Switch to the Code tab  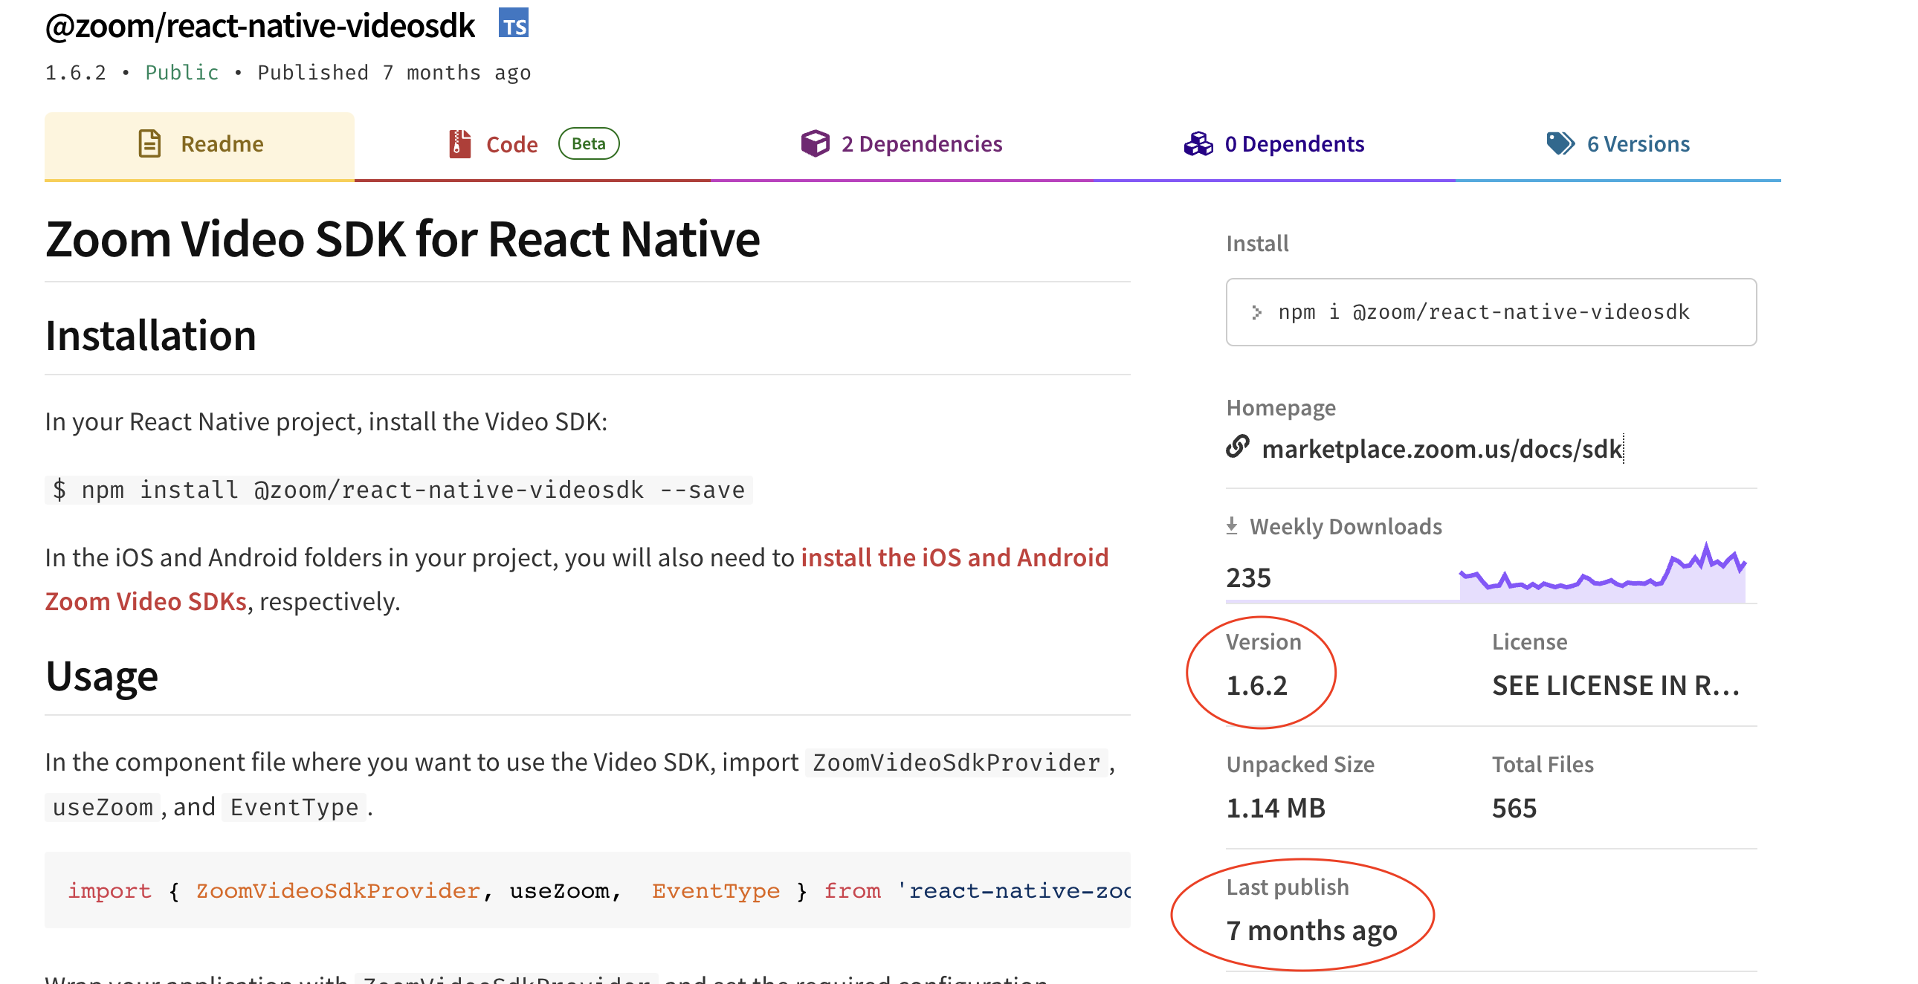pyautogui.click(x=511, y=144)
